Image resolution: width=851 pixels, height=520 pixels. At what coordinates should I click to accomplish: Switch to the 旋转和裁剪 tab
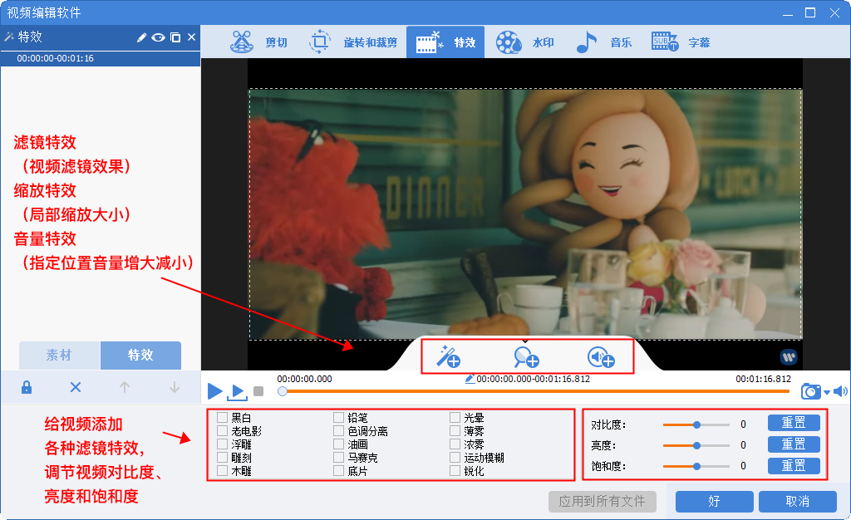tap(352, 42)
